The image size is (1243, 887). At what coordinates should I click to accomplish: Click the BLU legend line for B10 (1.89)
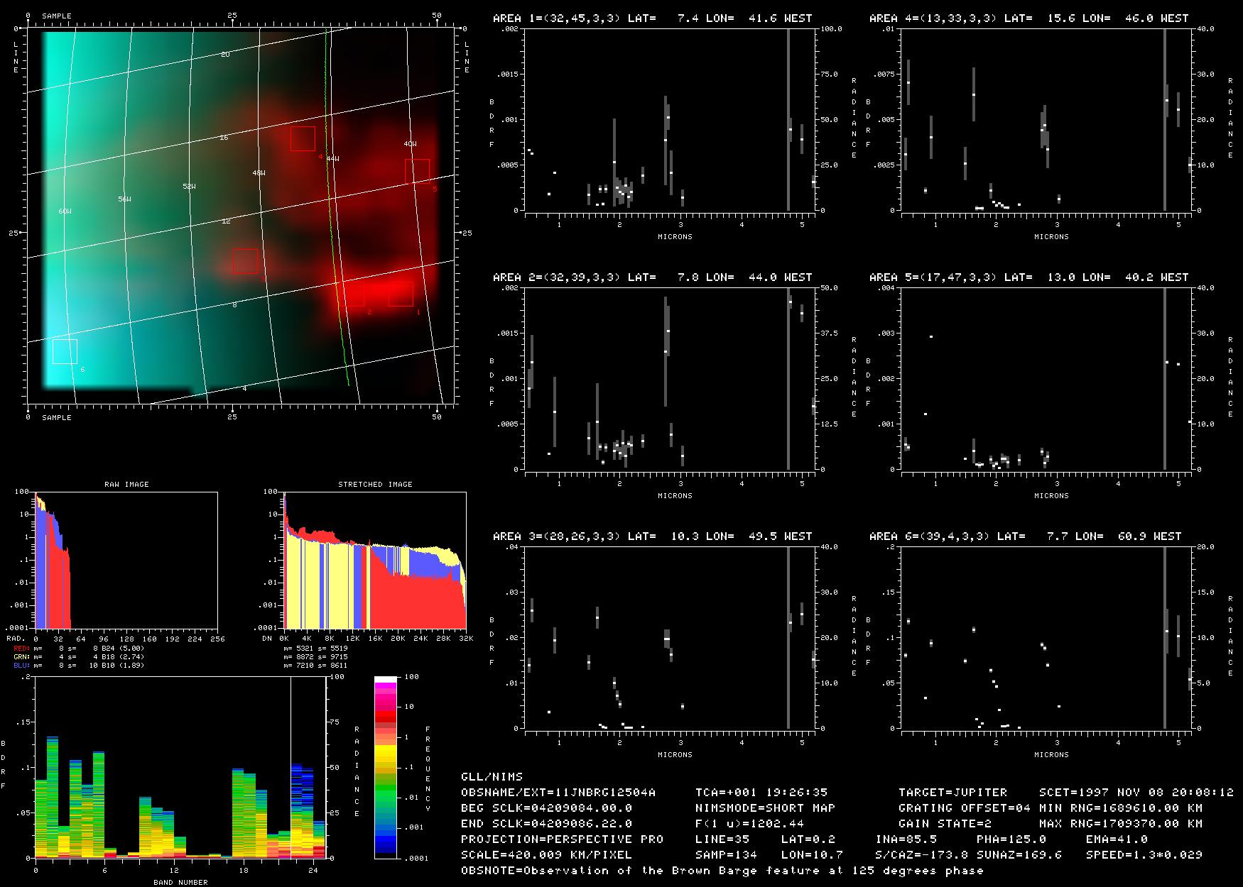click(x=79, y=666)
